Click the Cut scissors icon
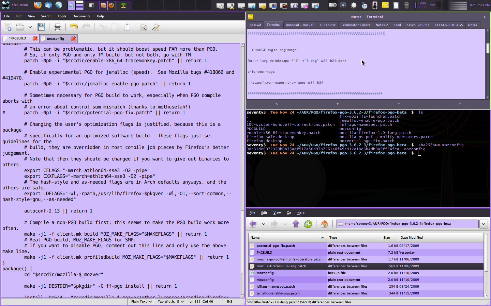The width and height of the screenshot is (491, 306). point(103,27)
